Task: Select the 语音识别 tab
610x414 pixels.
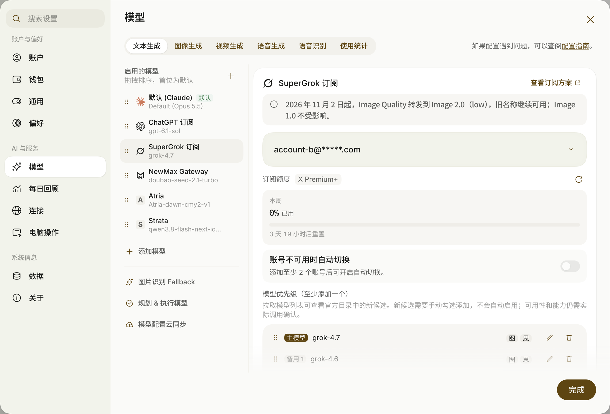Action: click(312, 46)
